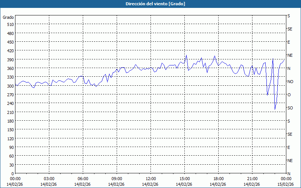Click the 21:00 time axis label
Viewport: 301px width, 188px height.
(x=252, y=179)
